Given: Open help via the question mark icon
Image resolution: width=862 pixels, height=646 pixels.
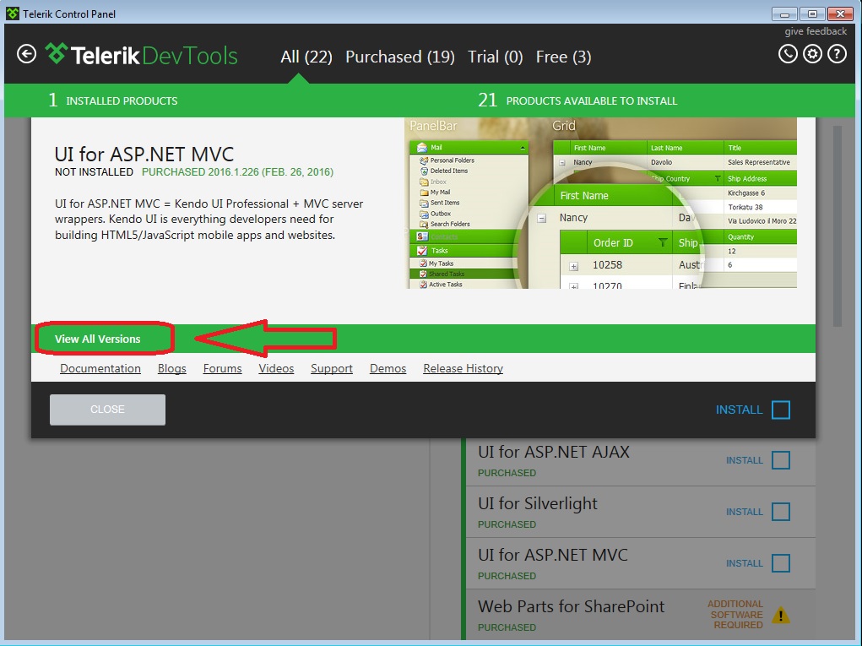Looking at the screenshot, I should [x=838, y=54].
